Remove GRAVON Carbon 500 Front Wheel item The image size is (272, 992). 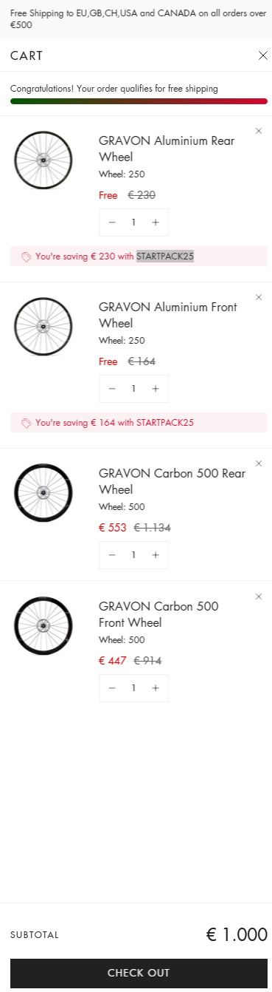point(259,597)
